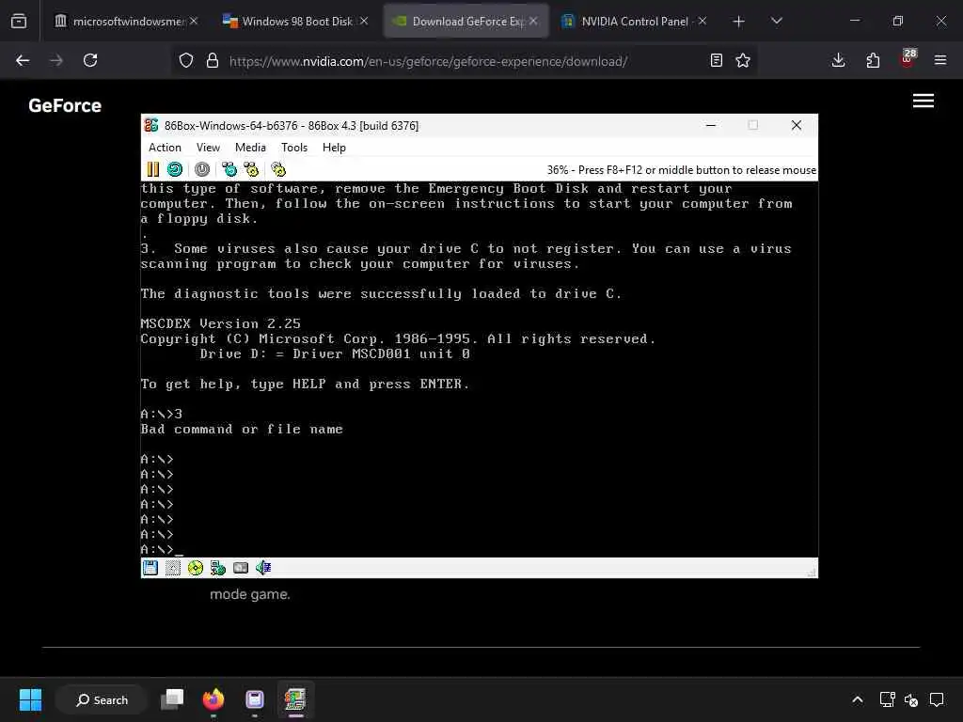This screenshot has width=963, height=722.
Task: Expand the list all tabs dropdown
Action: [x=776, y=22]
